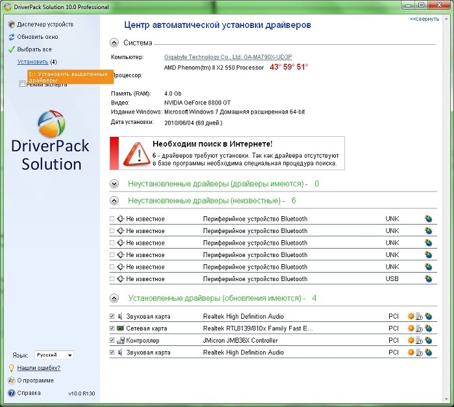Collapse the Система section
Screen dimensions: 454x407
pos(114,43)
